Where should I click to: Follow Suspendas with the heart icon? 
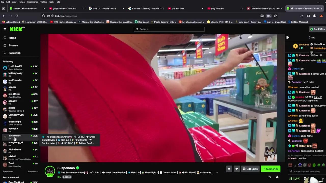[x=237, y=169]
